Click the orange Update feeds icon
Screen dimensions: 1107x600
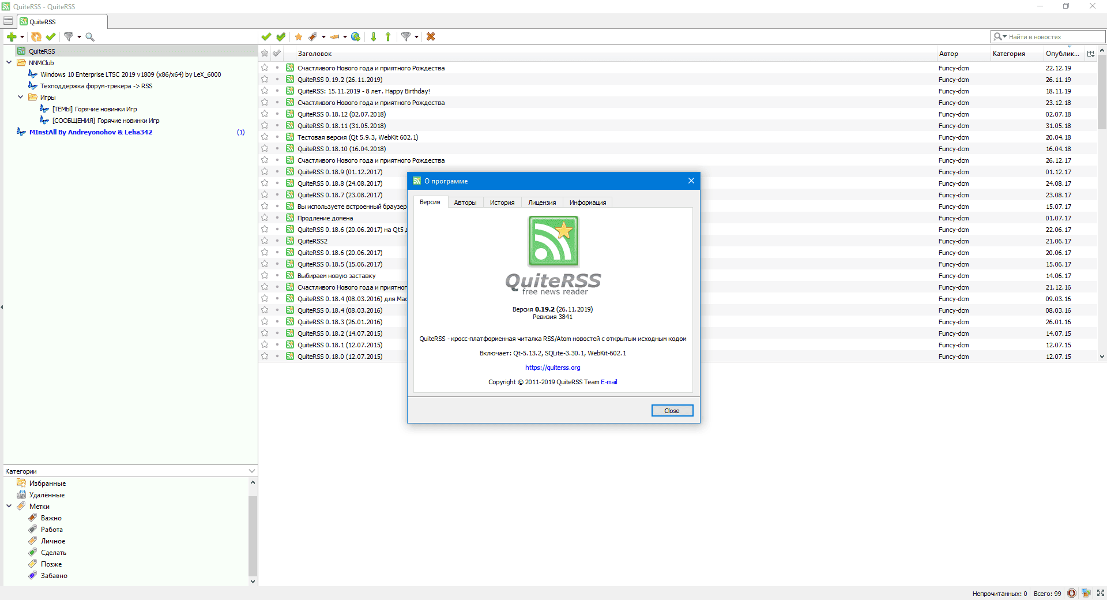point(36,37)
